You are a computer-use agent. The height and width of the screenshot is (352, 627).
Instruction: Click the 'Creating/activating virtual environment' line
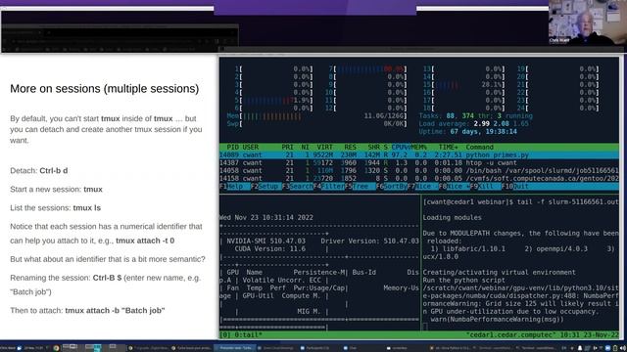click(x=499, y=272)
